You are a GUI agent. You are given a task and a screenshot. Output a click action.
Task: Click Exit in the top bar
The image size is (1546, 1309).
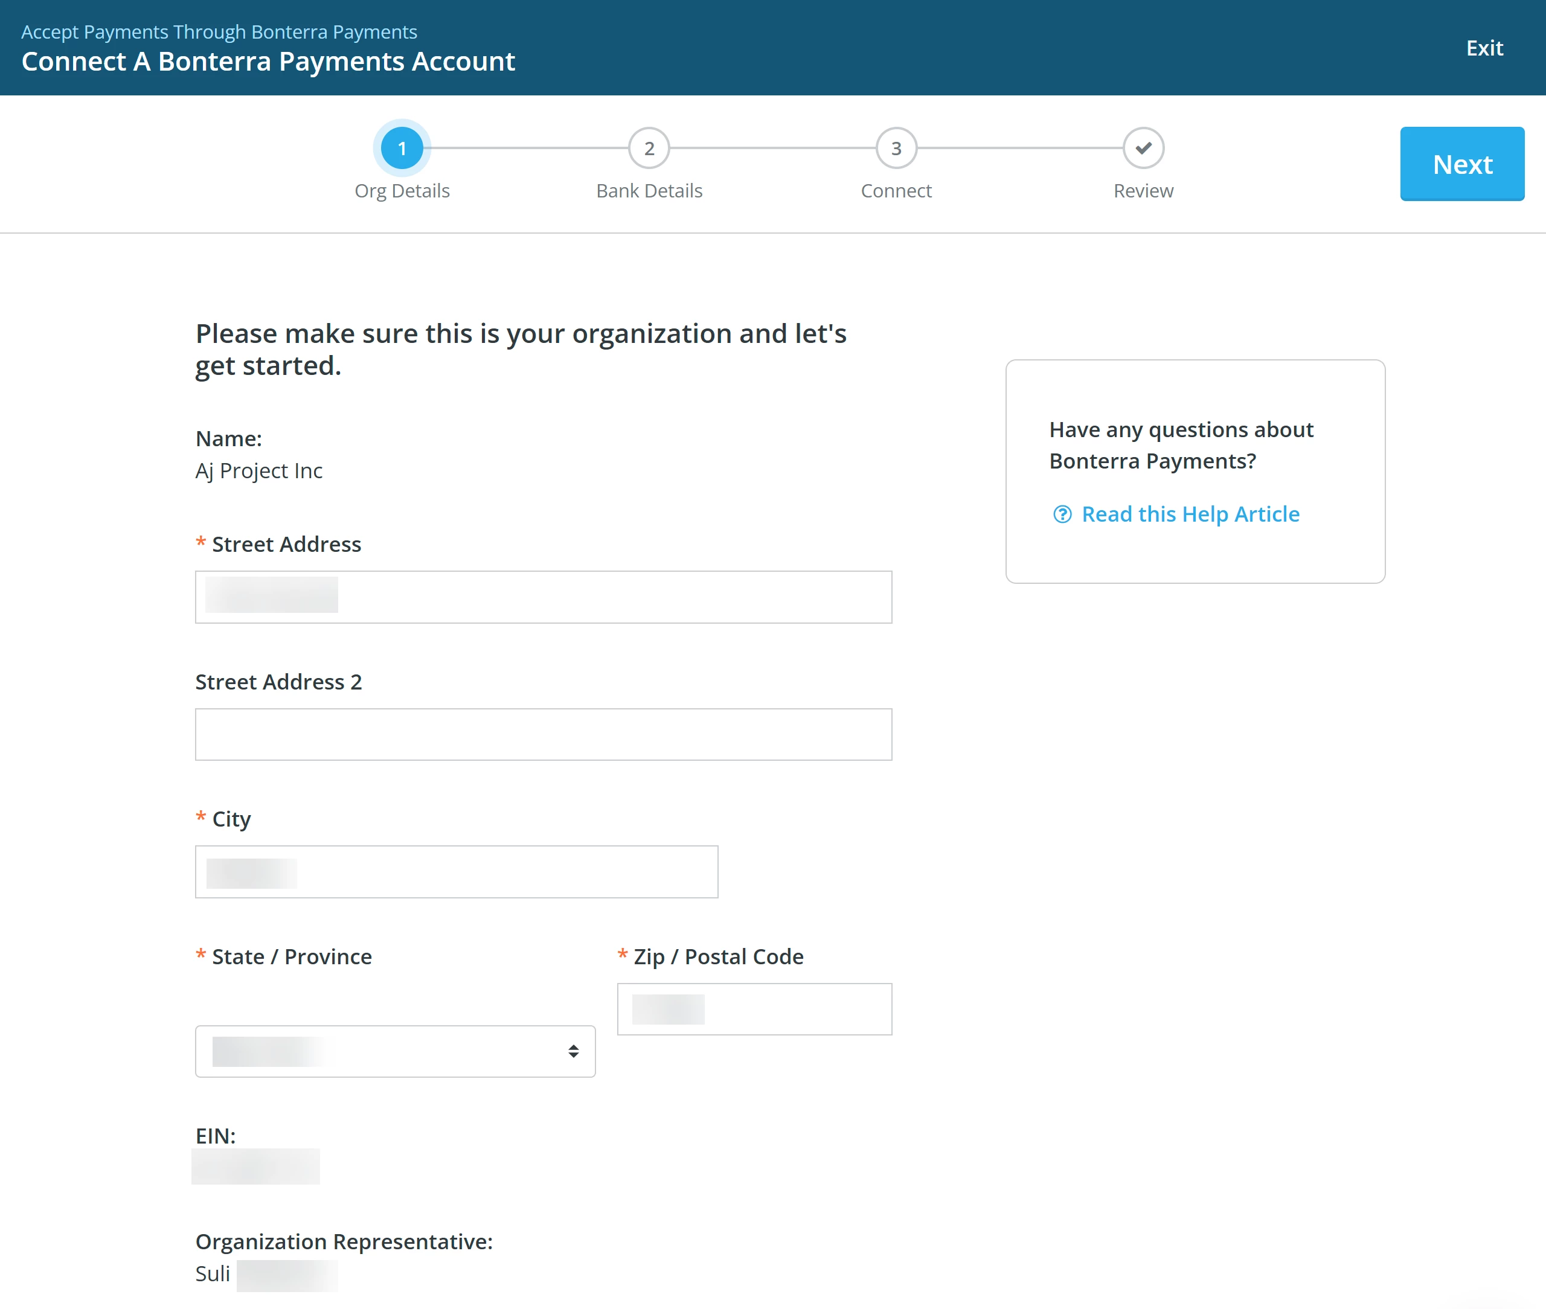[x=1484, y=48]
